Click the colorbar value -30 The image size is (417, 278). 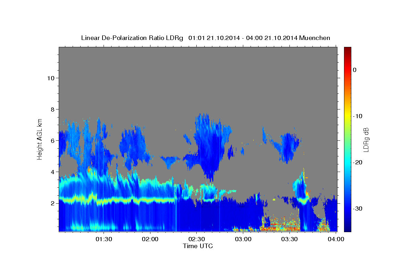click(358, 208)
